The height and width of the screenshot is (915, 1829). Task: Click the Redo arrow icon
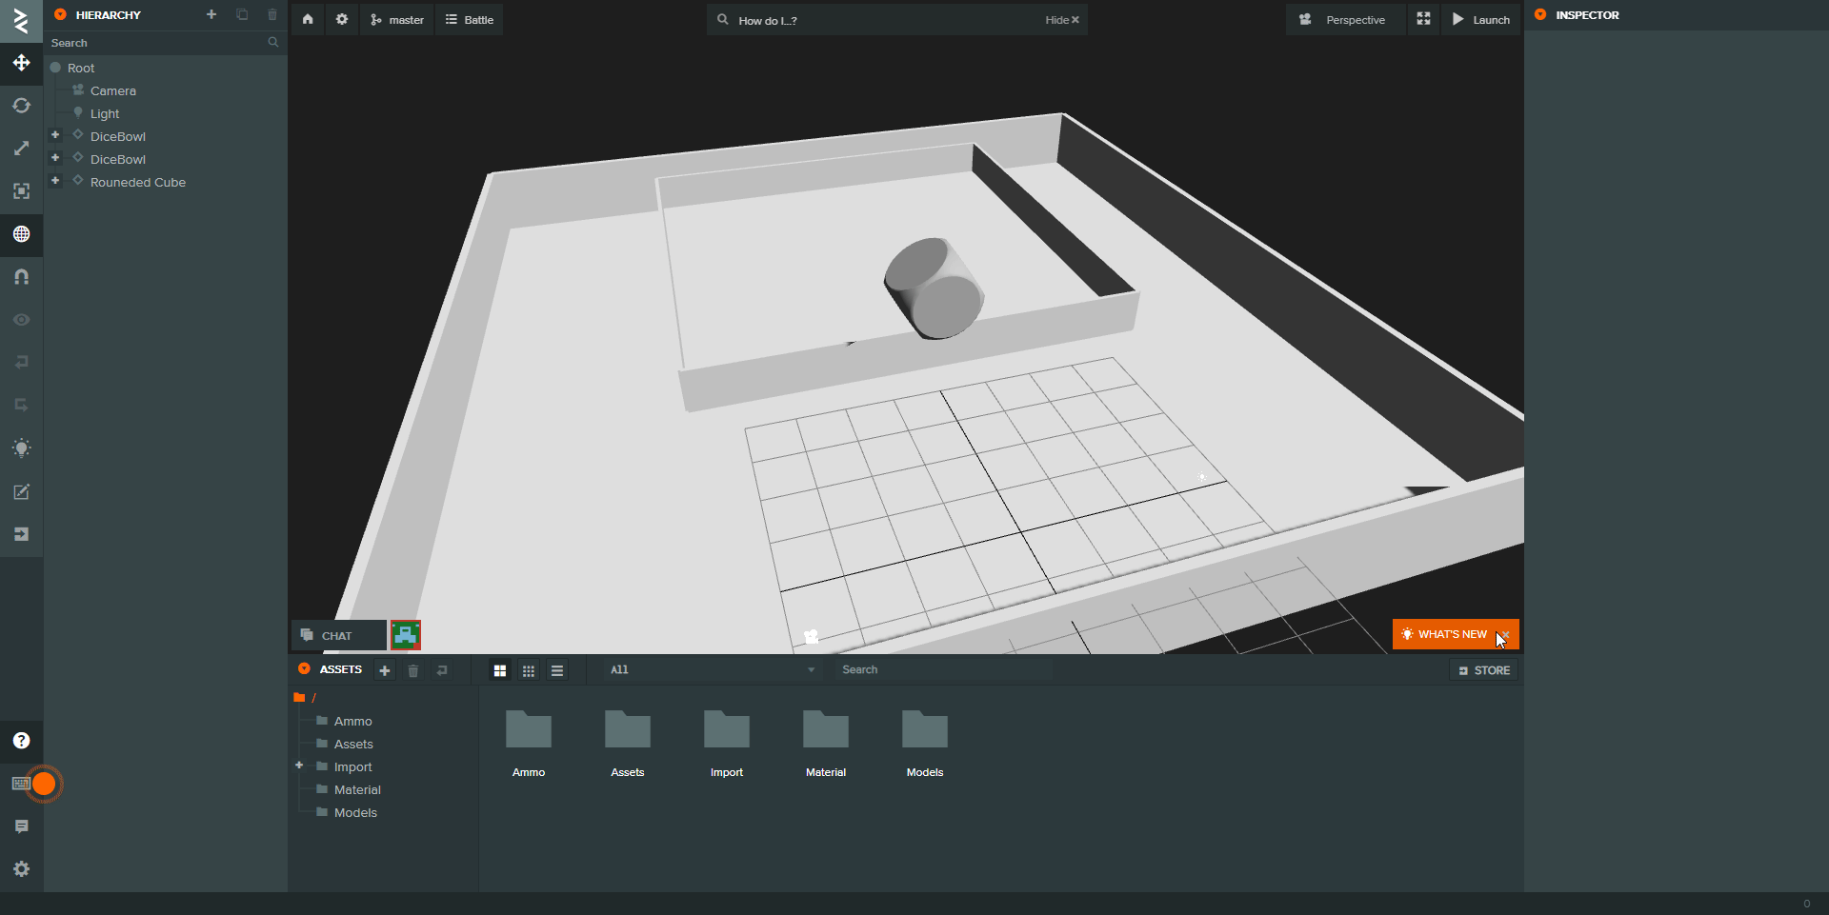pos(21,406)
